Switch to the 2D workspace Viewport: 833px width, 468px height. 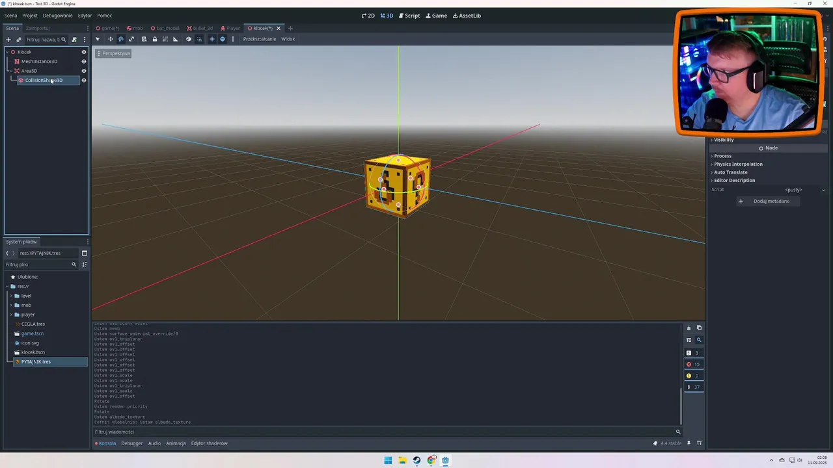click(368, 16)
